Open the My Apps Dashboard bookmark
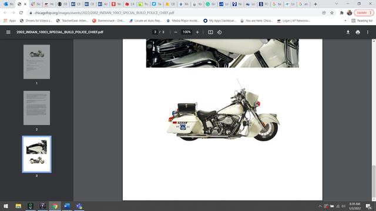Image resolution: width=376 pixels, height=211 pixels. click(x=220, y=21)
